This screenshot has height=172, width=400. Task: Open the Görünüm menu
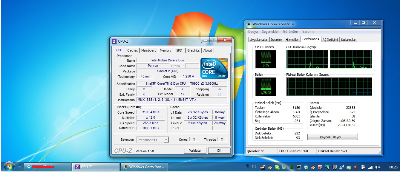(x=290, y=32)
